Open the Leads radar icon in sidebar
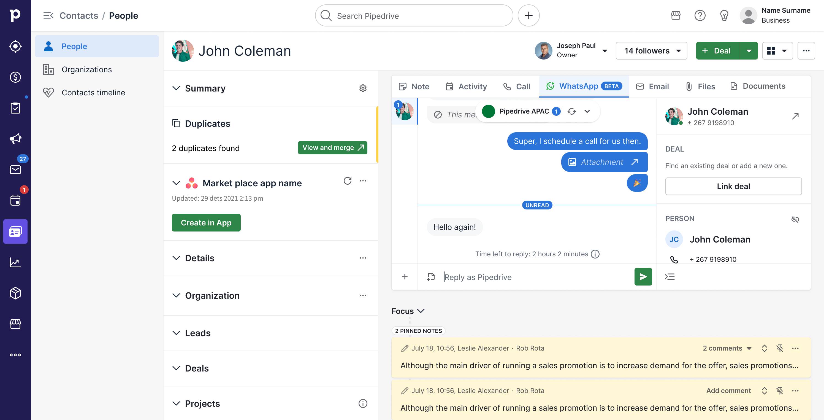824x420 pixels. pyautogui.click(x=15, y=46)
